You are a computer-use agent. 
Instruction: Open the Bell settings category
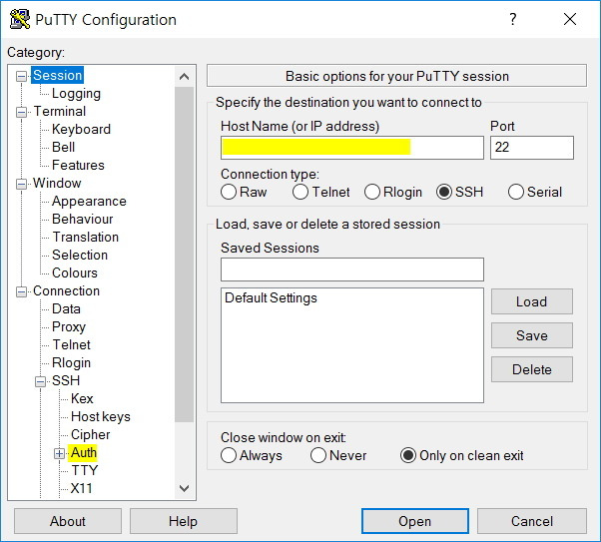[x=63, y=147]
